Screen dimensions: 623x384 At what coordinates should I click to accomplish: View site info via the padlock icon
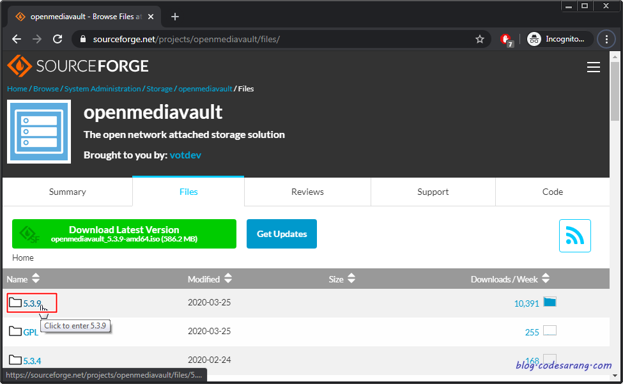point(82,39)
